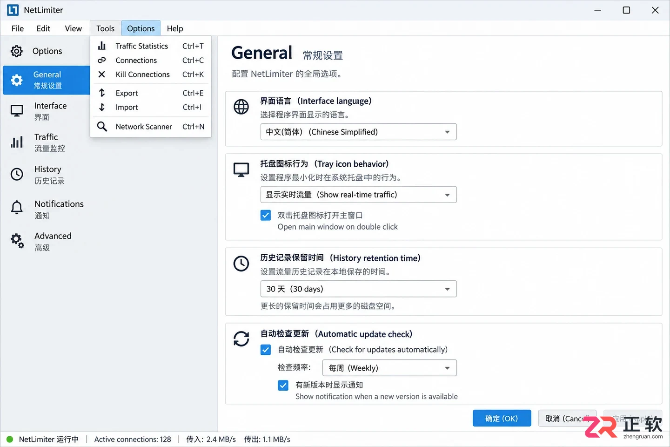Click 传入: 2.4 MB/s status entry
Image resolution: width=670 pixels, height=447 pixels.
pos(211,439)
